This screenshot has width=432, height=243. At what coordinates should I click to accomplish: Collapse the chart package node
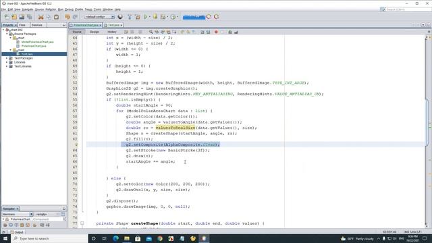click(11, 38)
